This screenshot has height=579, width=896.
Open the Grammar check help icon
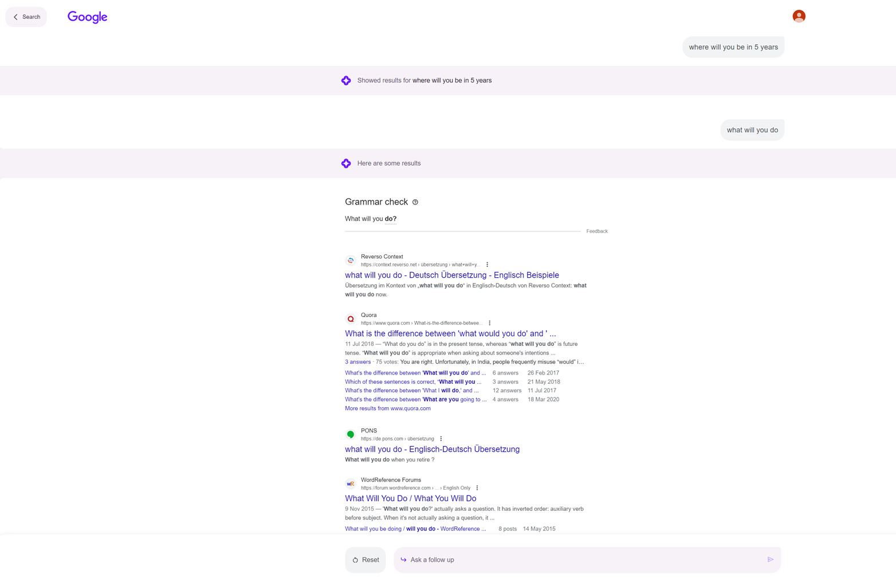point(415,202)
